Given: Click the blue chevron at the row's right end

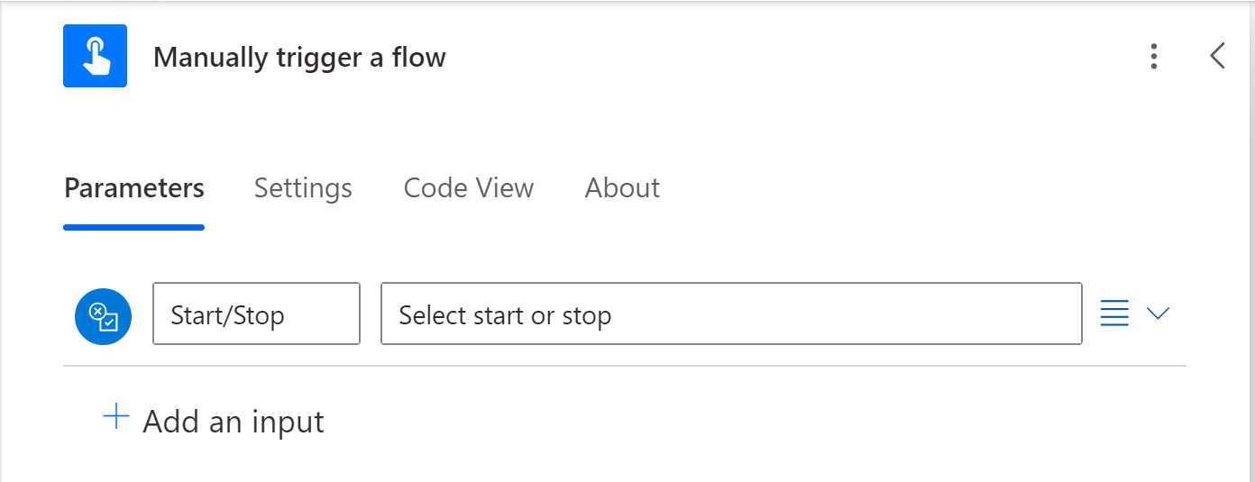Looking at the screenshot, I should [x=1158, y=314].
